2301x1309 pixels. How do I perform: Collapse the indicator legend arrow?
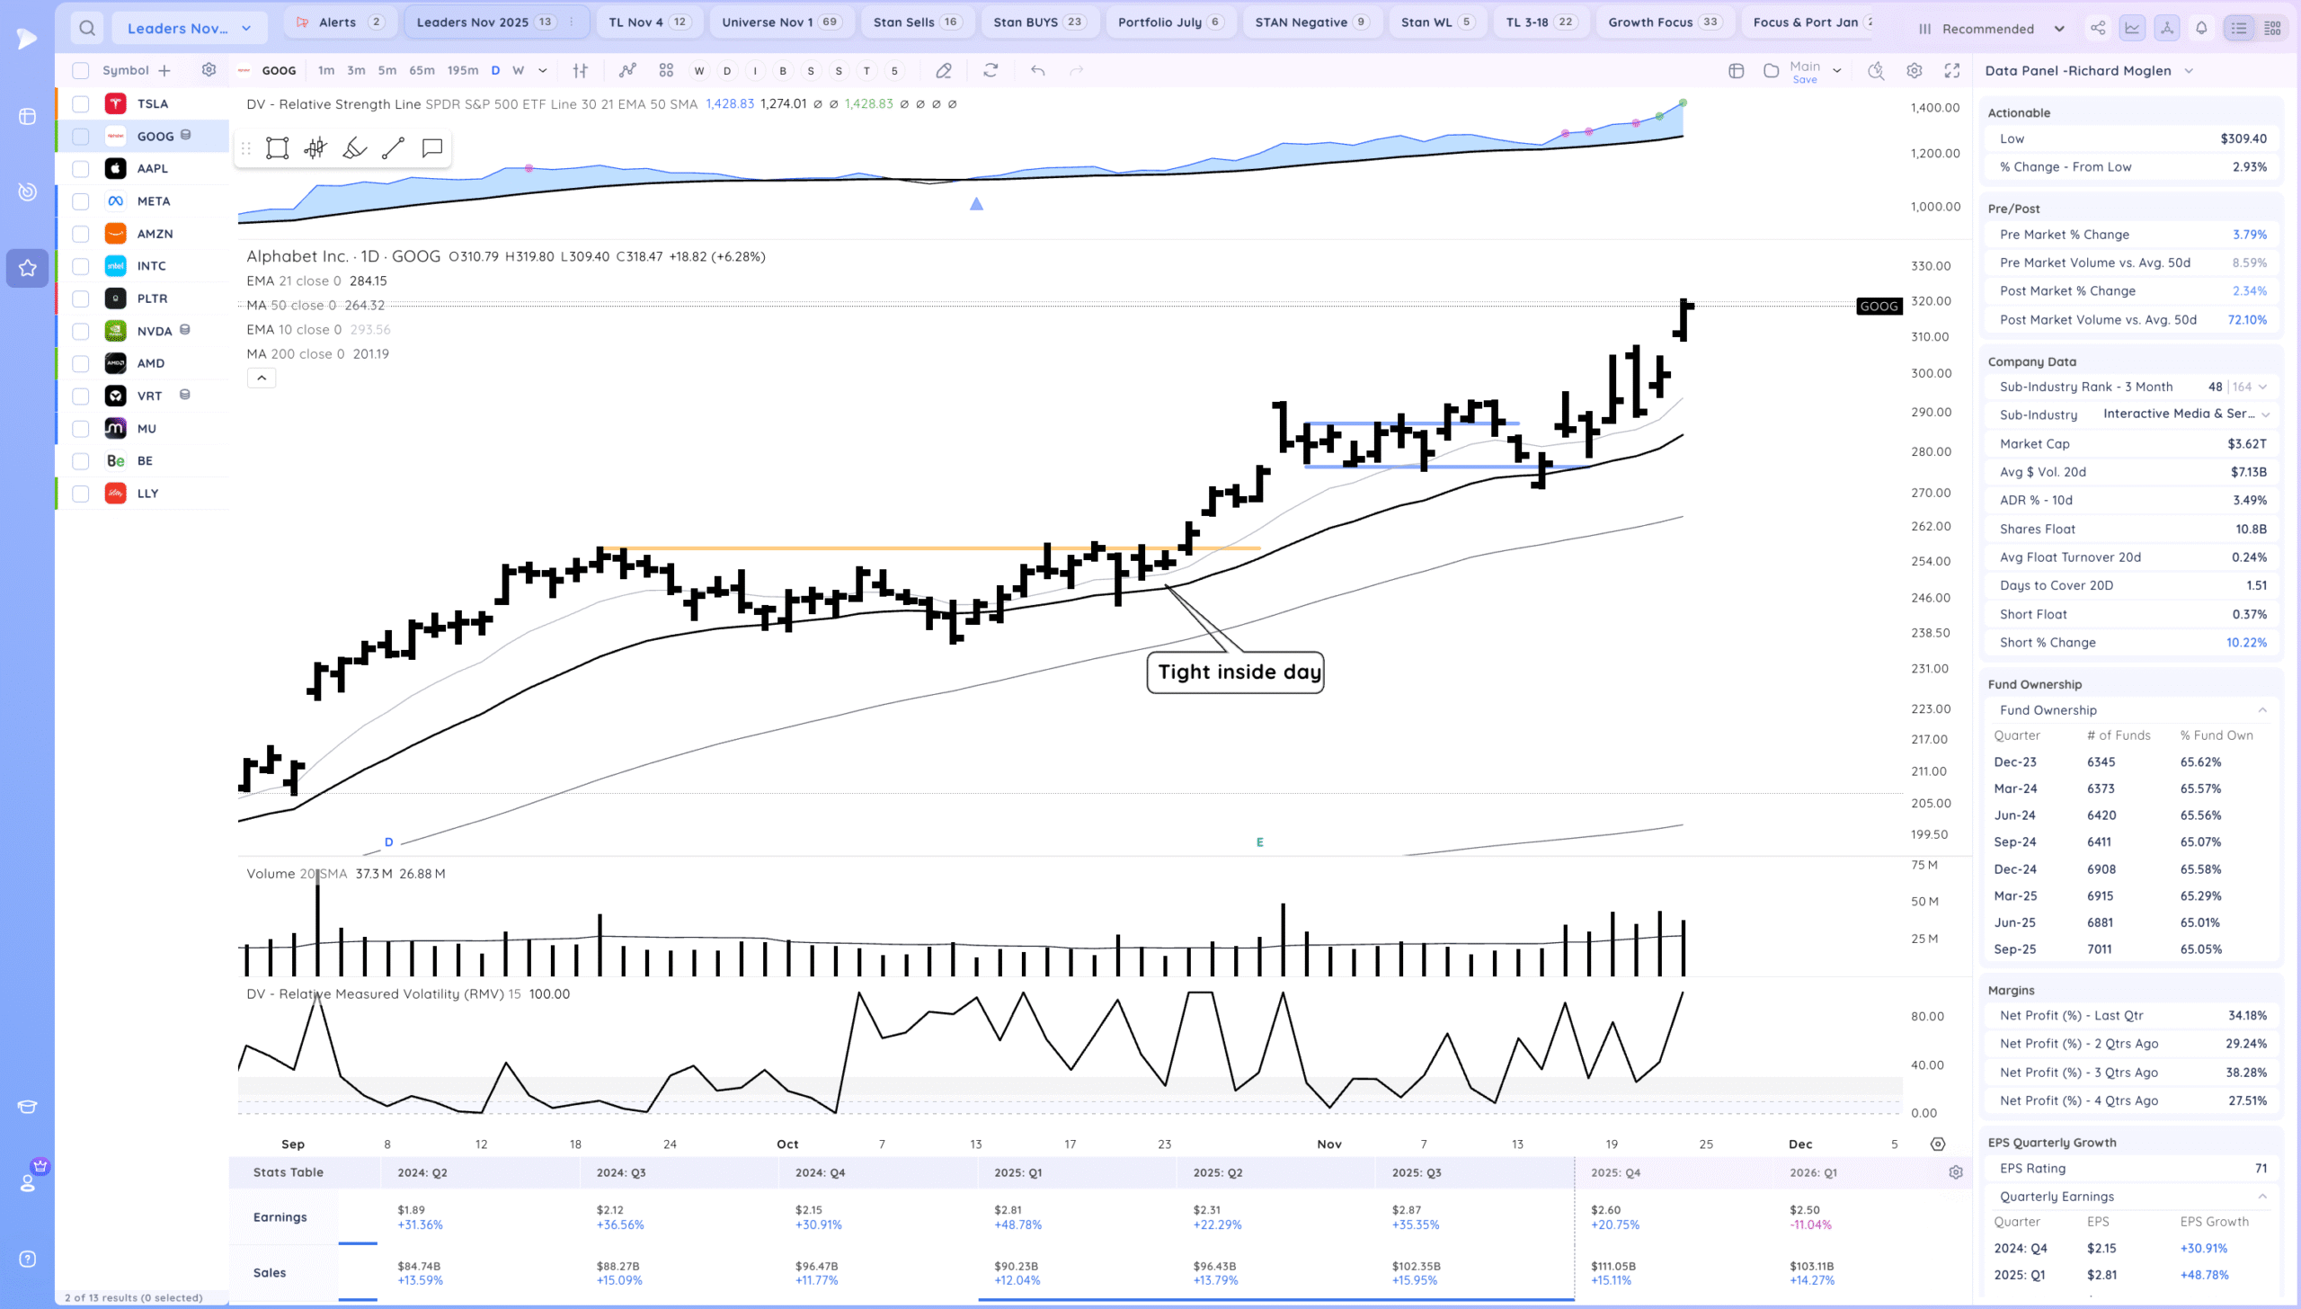point(262,378)
